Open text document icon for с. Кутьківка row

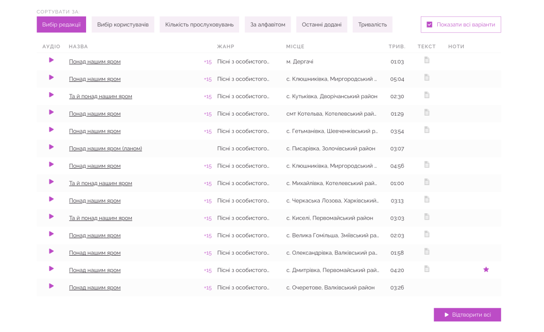(427, 95)
